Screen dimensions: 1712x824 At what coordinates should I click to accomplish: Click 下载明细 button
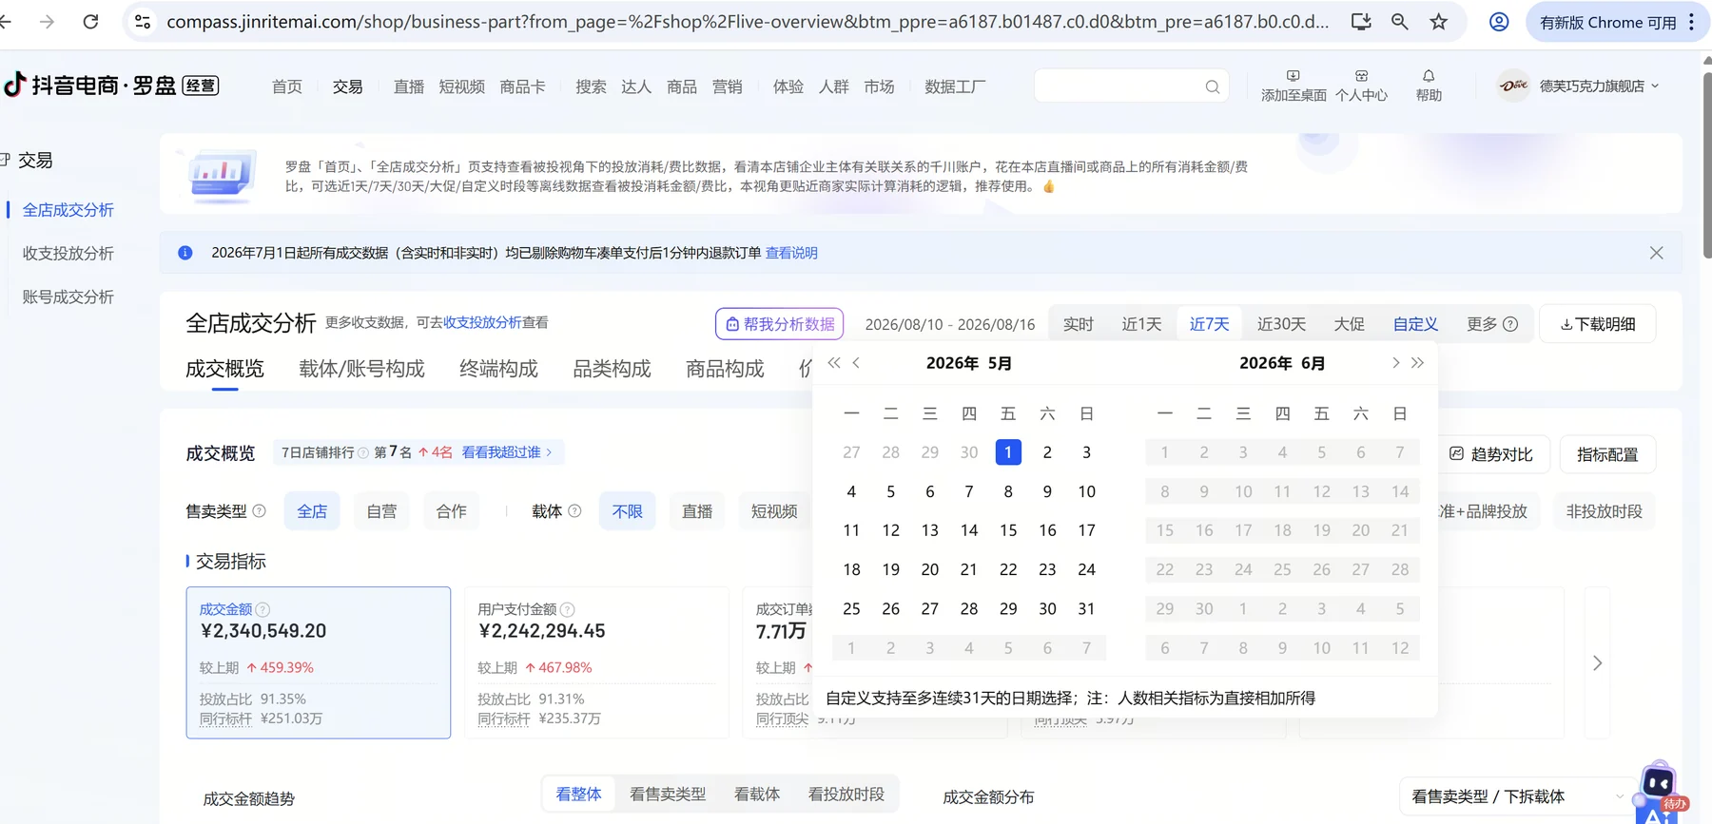click(x=1597, y=324)
